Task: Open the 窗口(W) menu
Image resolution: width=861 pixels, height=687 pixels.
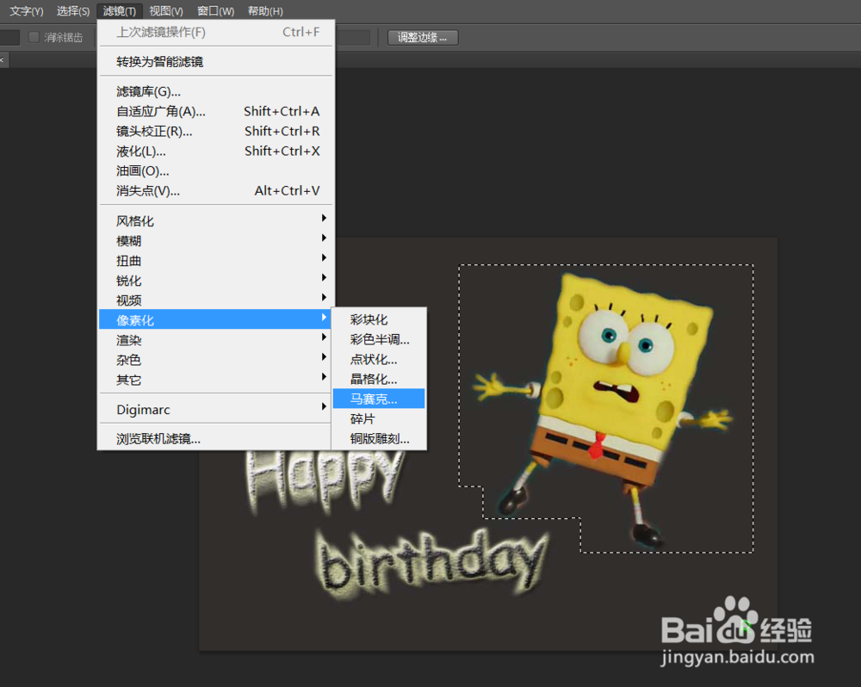Action: tap(215, 11)
